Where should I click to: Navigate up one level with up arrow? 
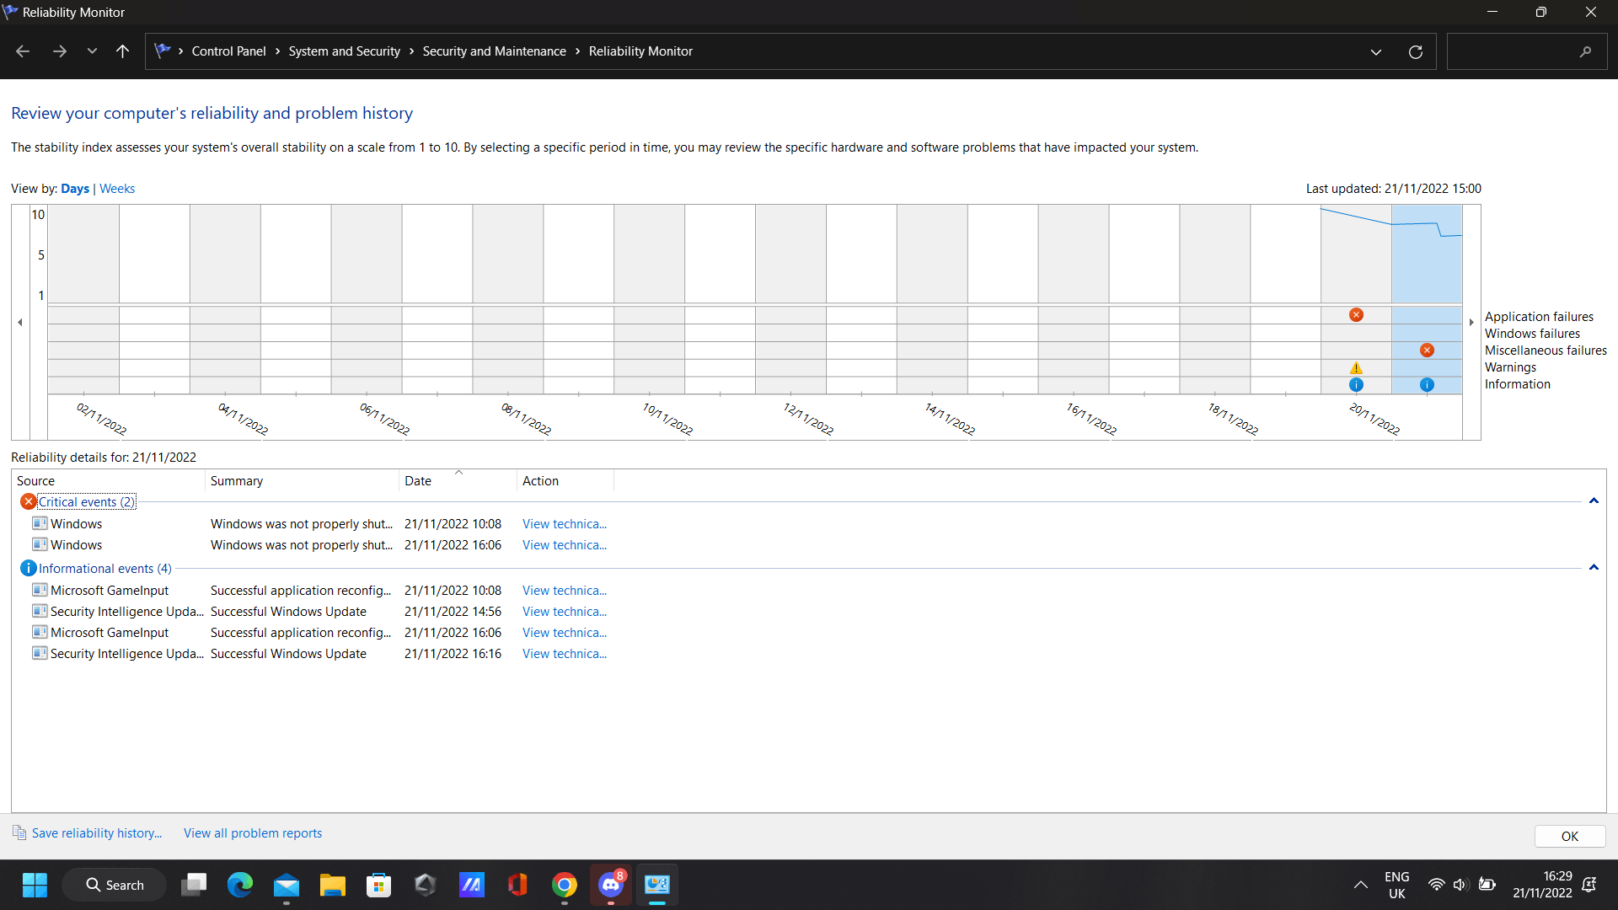click(x=122, y=51)
